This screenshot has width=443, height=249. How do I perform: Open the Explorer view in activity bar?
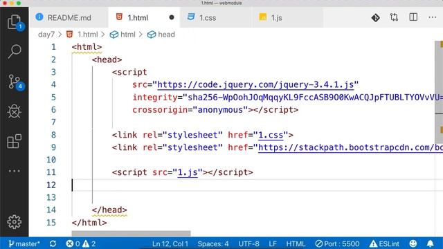coord(14,22)
